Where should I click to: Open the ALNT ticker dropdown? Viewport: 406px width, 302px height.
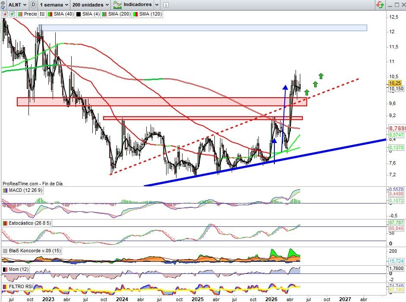(x=17, y=5)
